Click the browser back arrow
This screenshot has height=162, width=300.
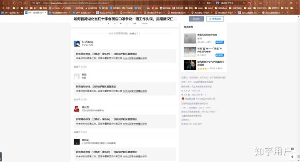point(4,3)
